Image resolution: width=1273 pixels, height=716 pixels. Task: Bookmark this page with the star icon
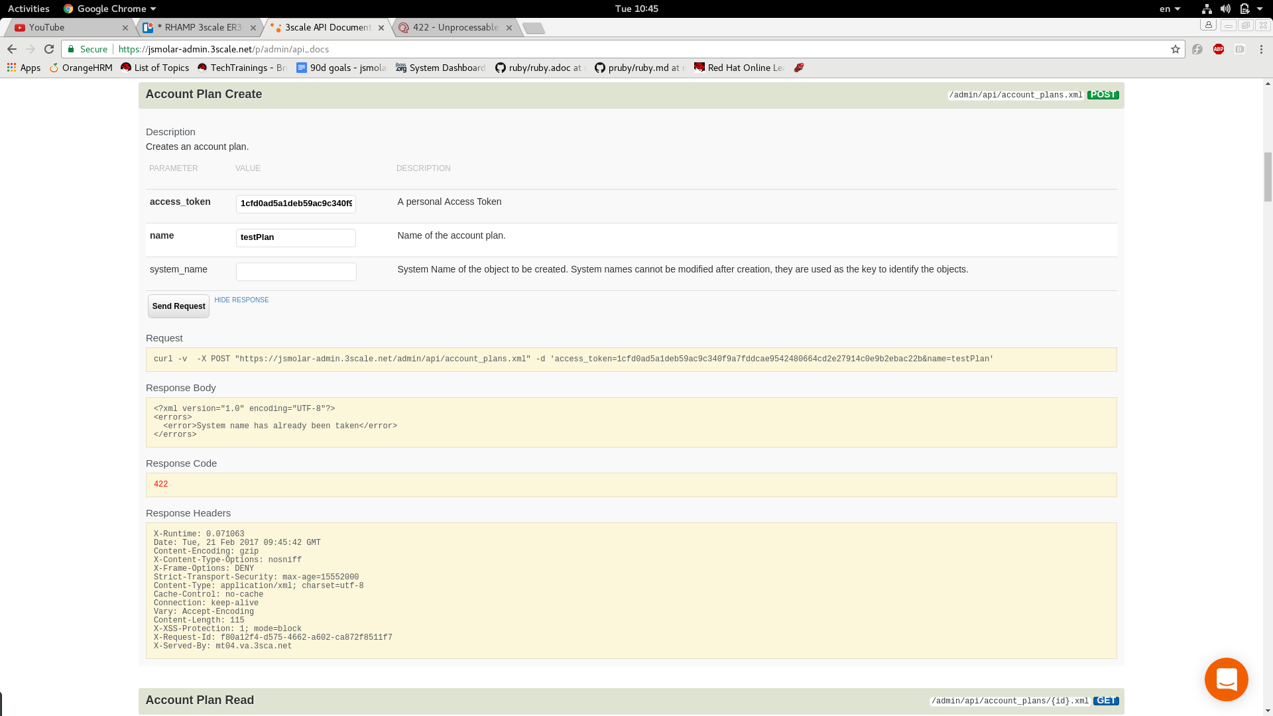coord(1176,49)
